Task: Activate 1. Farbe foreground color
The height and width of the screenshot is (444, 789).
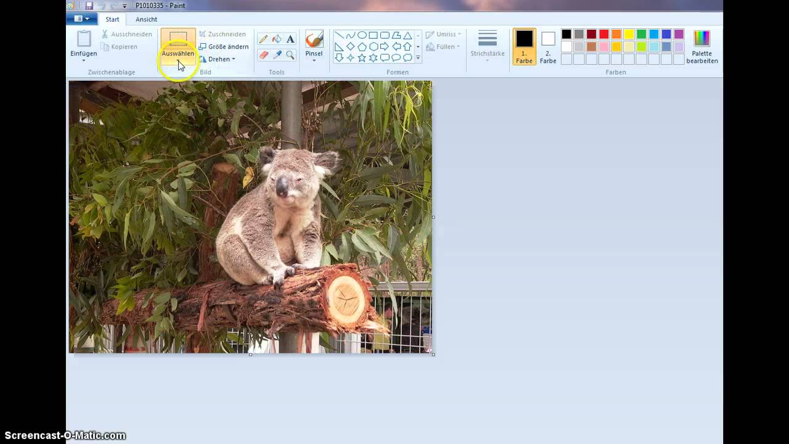Action: point(524,46)
